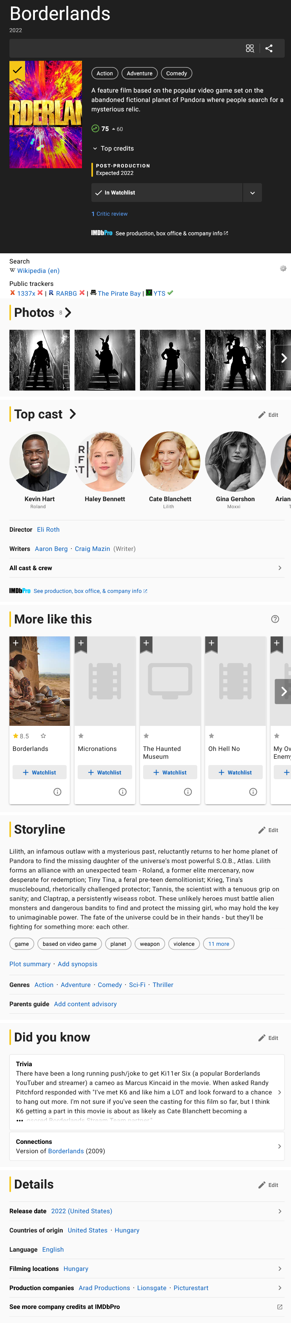
Task: Show info for The Haunted Museum card
Action: coord(188,792)
